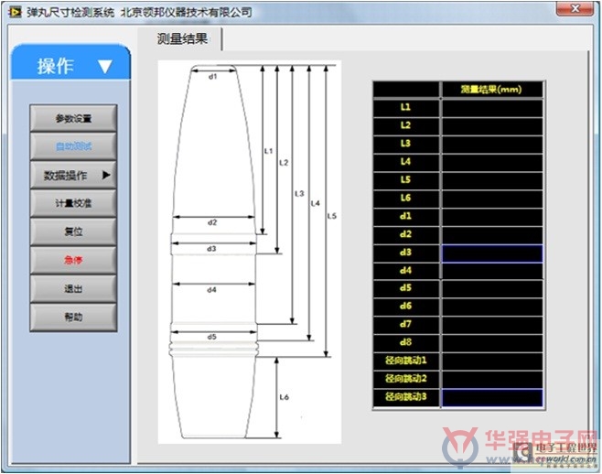
Task: Click the LabVIEW app icon in title bar
Action: 15,12
